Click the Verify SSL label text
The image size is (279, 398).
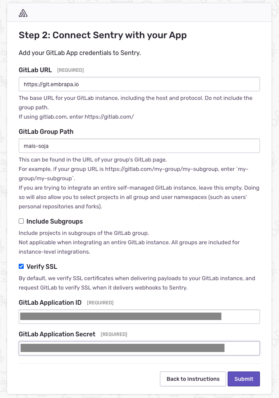coord(42,267)
